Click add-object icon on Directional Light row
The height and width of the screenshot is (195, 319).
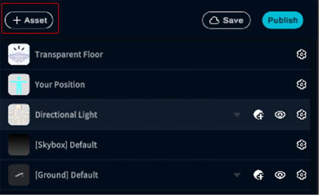pos(258,115)
